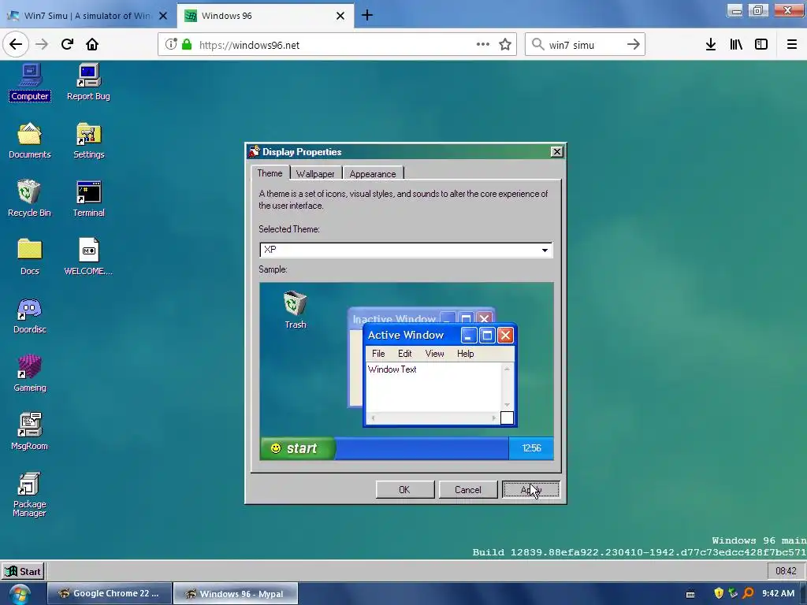Click the View menu in sample Active Window
The height and width of the screenshot is (605, 807).
click(x=434, y=354)
